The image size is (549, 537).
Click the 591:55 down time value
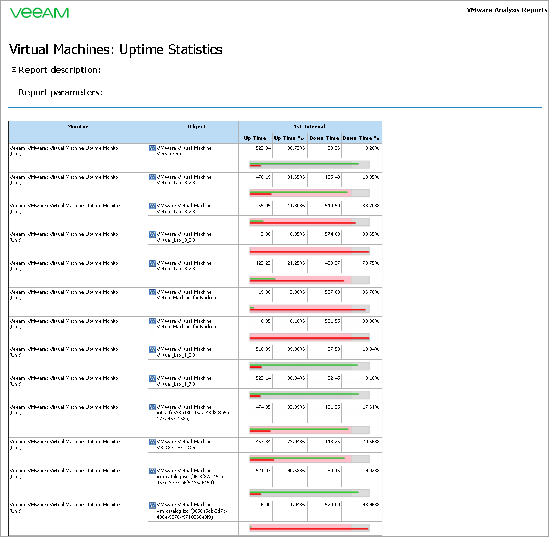point(332,321)
